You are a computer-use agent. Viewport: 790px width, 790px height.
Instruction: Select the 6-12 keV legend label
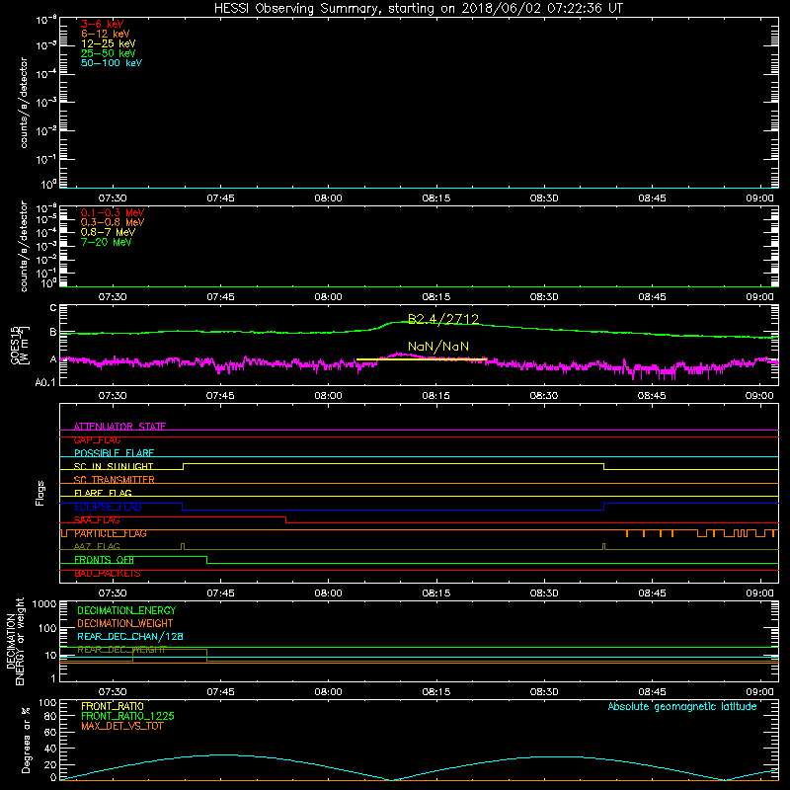106,34
